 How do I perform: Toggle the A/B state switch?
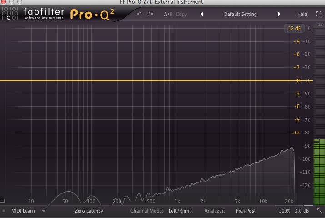(168, 14)
